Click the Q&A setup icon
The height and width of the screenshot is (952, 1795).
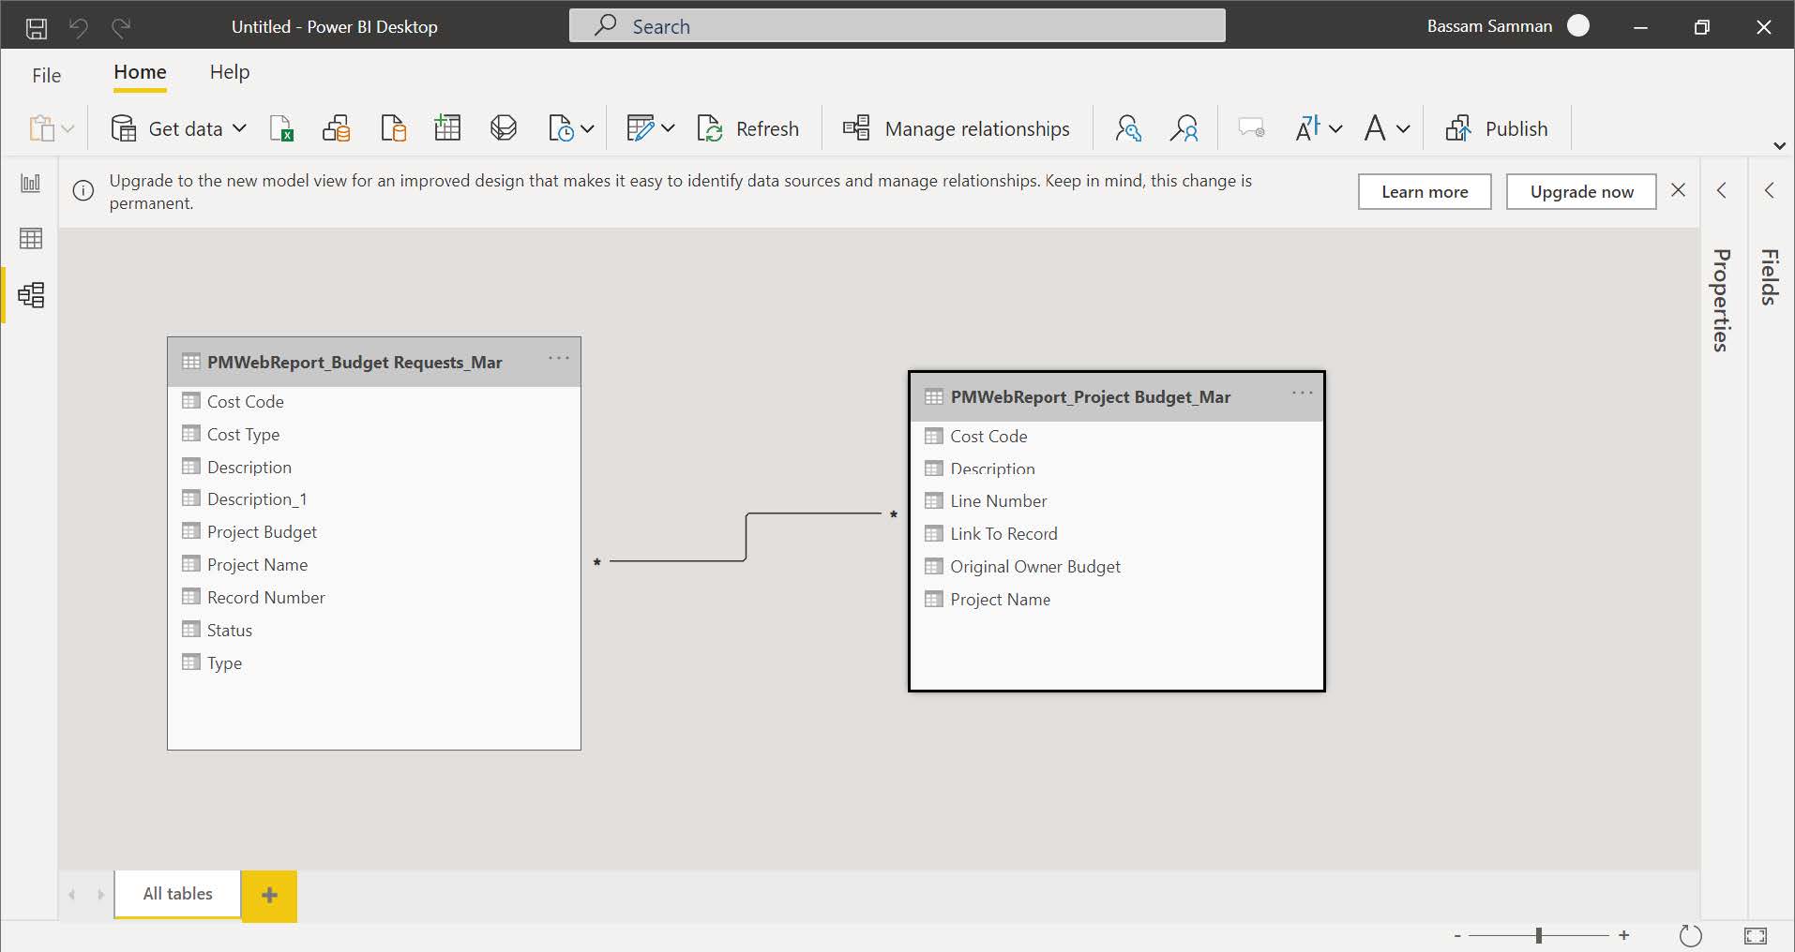pos(1252,128)
